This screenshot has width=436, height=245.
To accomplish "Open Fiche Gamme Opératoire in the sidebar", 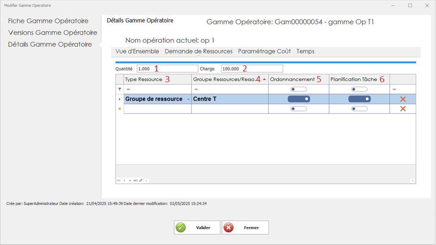I will pyautogui.click(x=48, y=21).
